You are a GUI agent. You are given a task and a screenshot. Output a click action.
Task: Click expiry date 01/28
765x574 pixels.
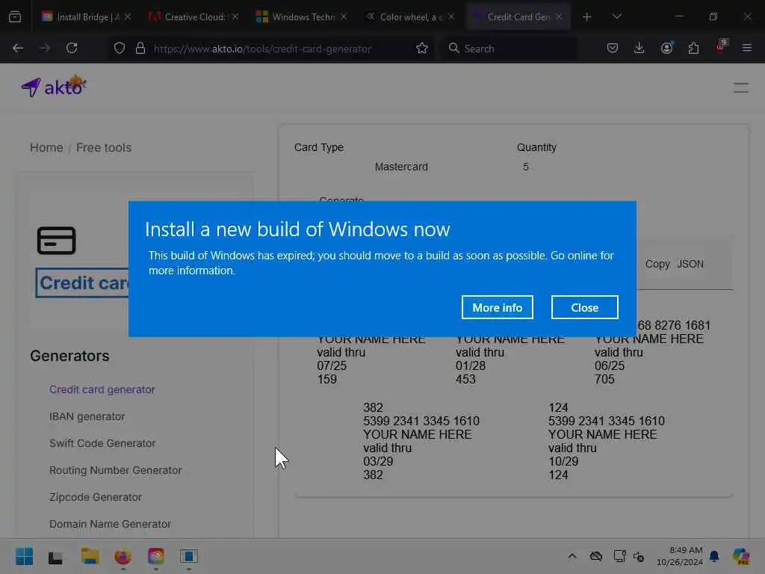pyautogui.click(x=471, y=365)
